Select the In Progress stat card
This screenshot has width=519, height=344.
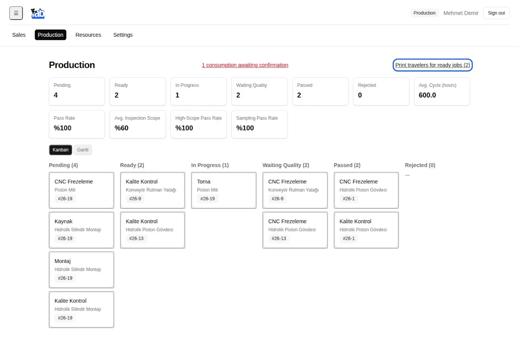[x=199, y=91]
